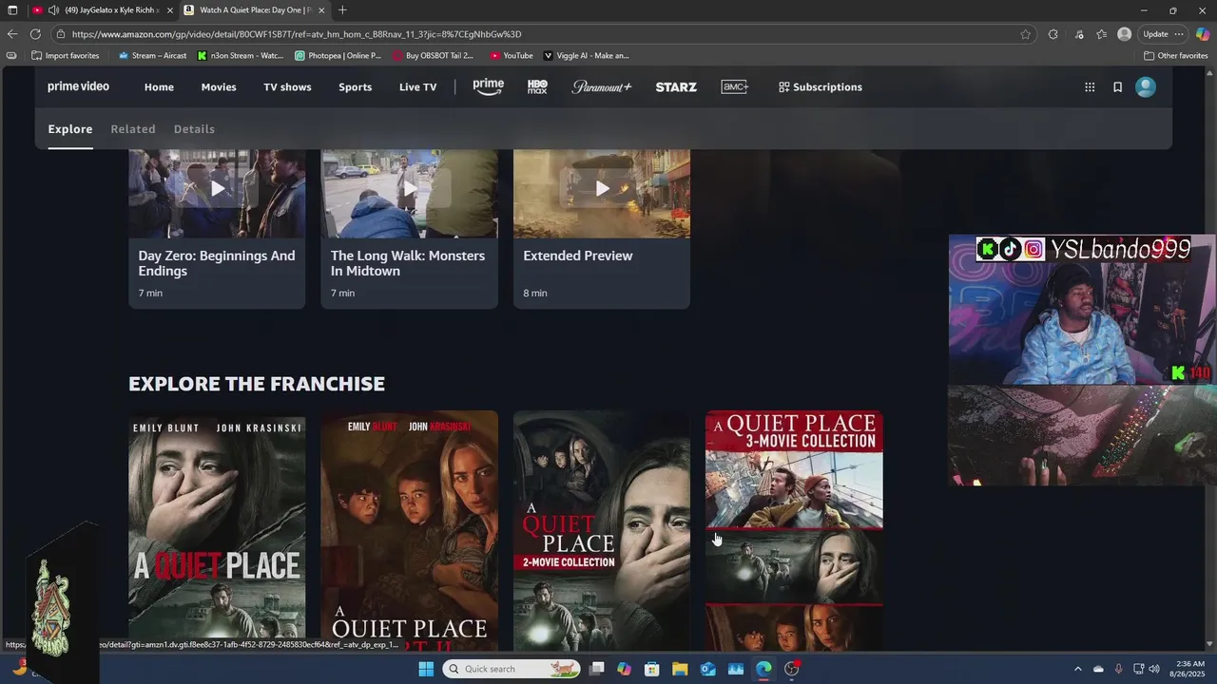Open n3on Stream bookmark
Viewport: 1217px width, 684px height.
241,55
